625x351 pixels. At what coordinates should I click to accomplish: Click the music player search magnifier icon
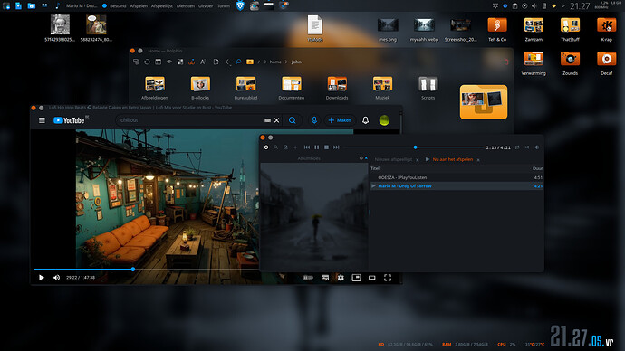pos(276,147)
